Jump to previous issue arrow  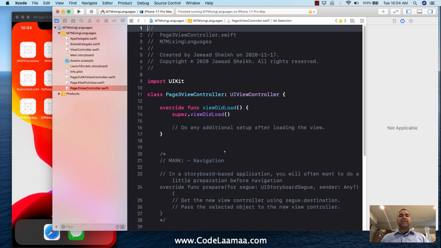336,21
